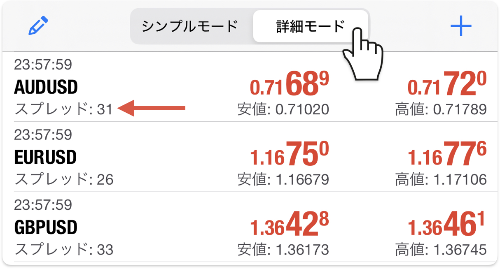The height and width of the screenshot is (269, 500).
Task: Select the 詳細モード segment
Action: (310, 26)
